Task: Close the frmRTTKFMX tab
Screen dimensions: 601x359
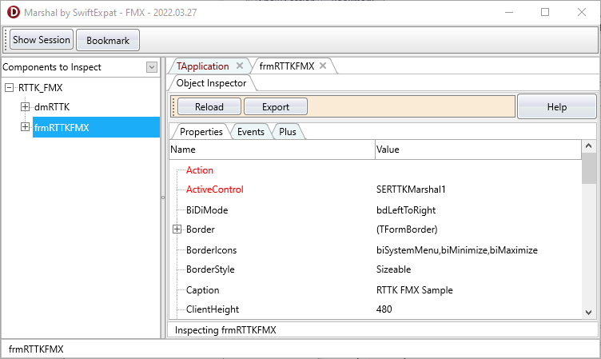Action: click(323, 66)
